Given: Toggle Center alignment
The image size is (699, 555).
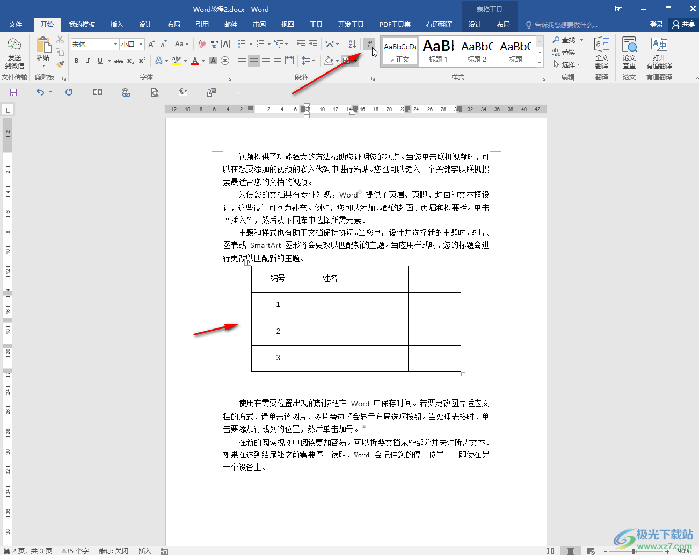Looking at the screenshot, I should (254, 61).
